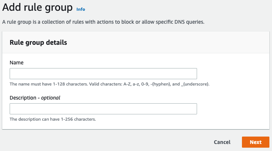Click the Add rule group page heading

[37, 7]
